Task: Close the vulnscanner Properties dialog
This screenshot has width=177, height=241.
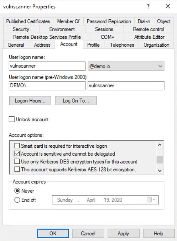Action: pyautogui.click(x=168, y=6)
